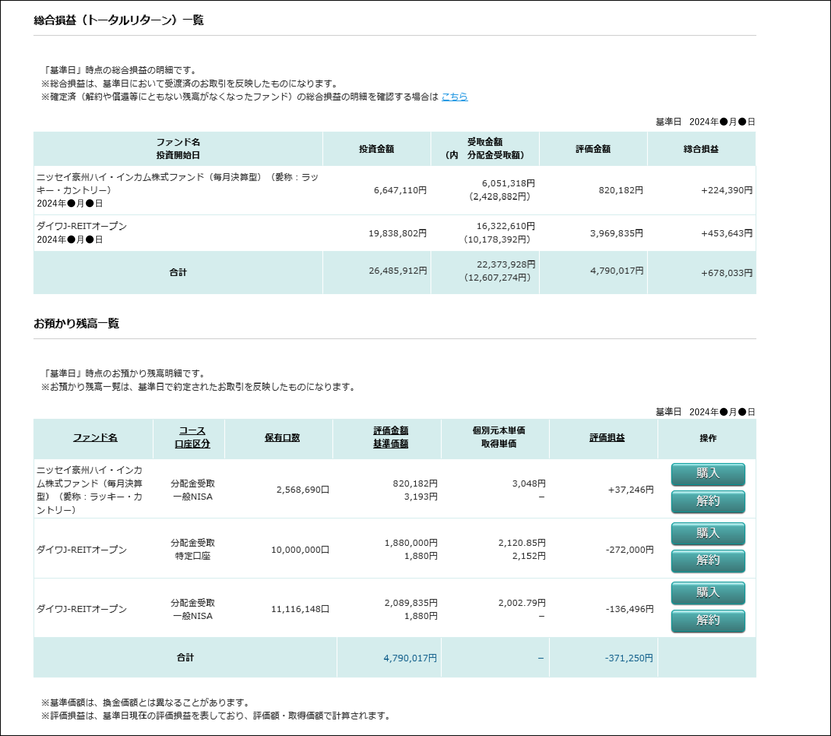Click total 評価損益 -371,250円 cell
Viewport: 831px width, 736px height.
click(629, 658)
